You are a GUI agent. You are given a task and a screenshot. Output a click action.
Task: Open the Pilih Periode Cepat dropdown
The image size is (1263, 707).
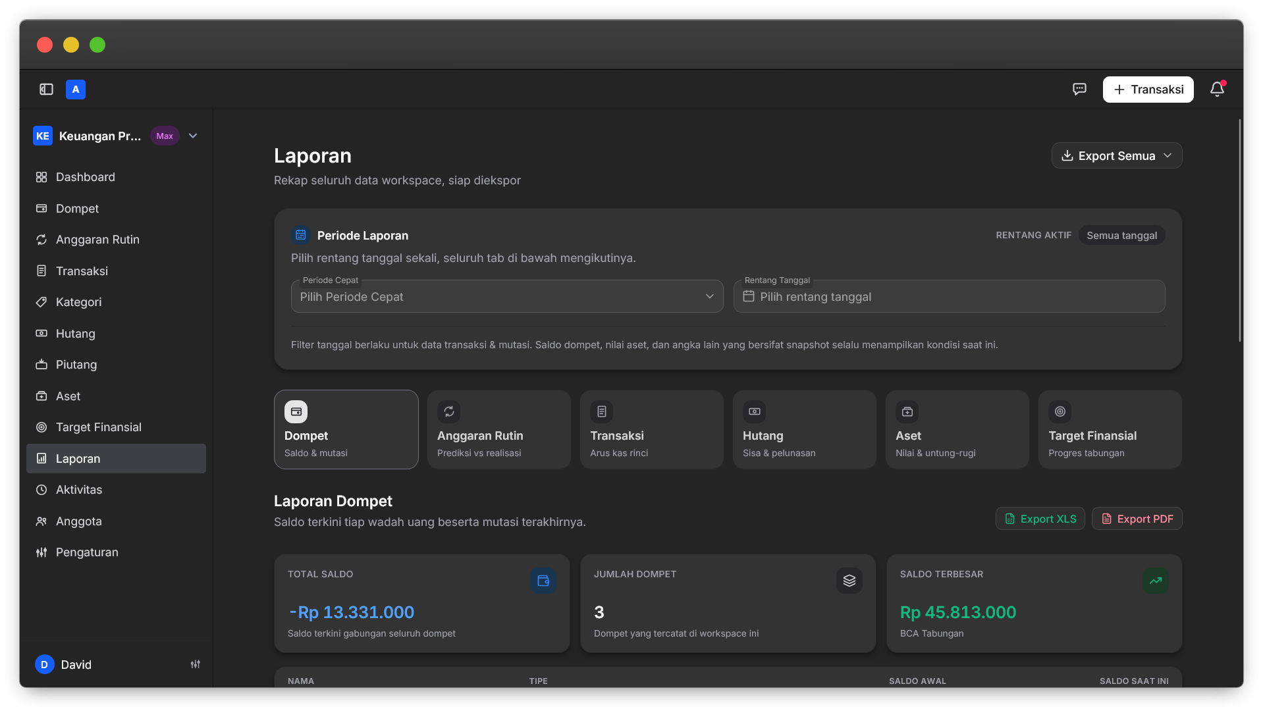507,297
